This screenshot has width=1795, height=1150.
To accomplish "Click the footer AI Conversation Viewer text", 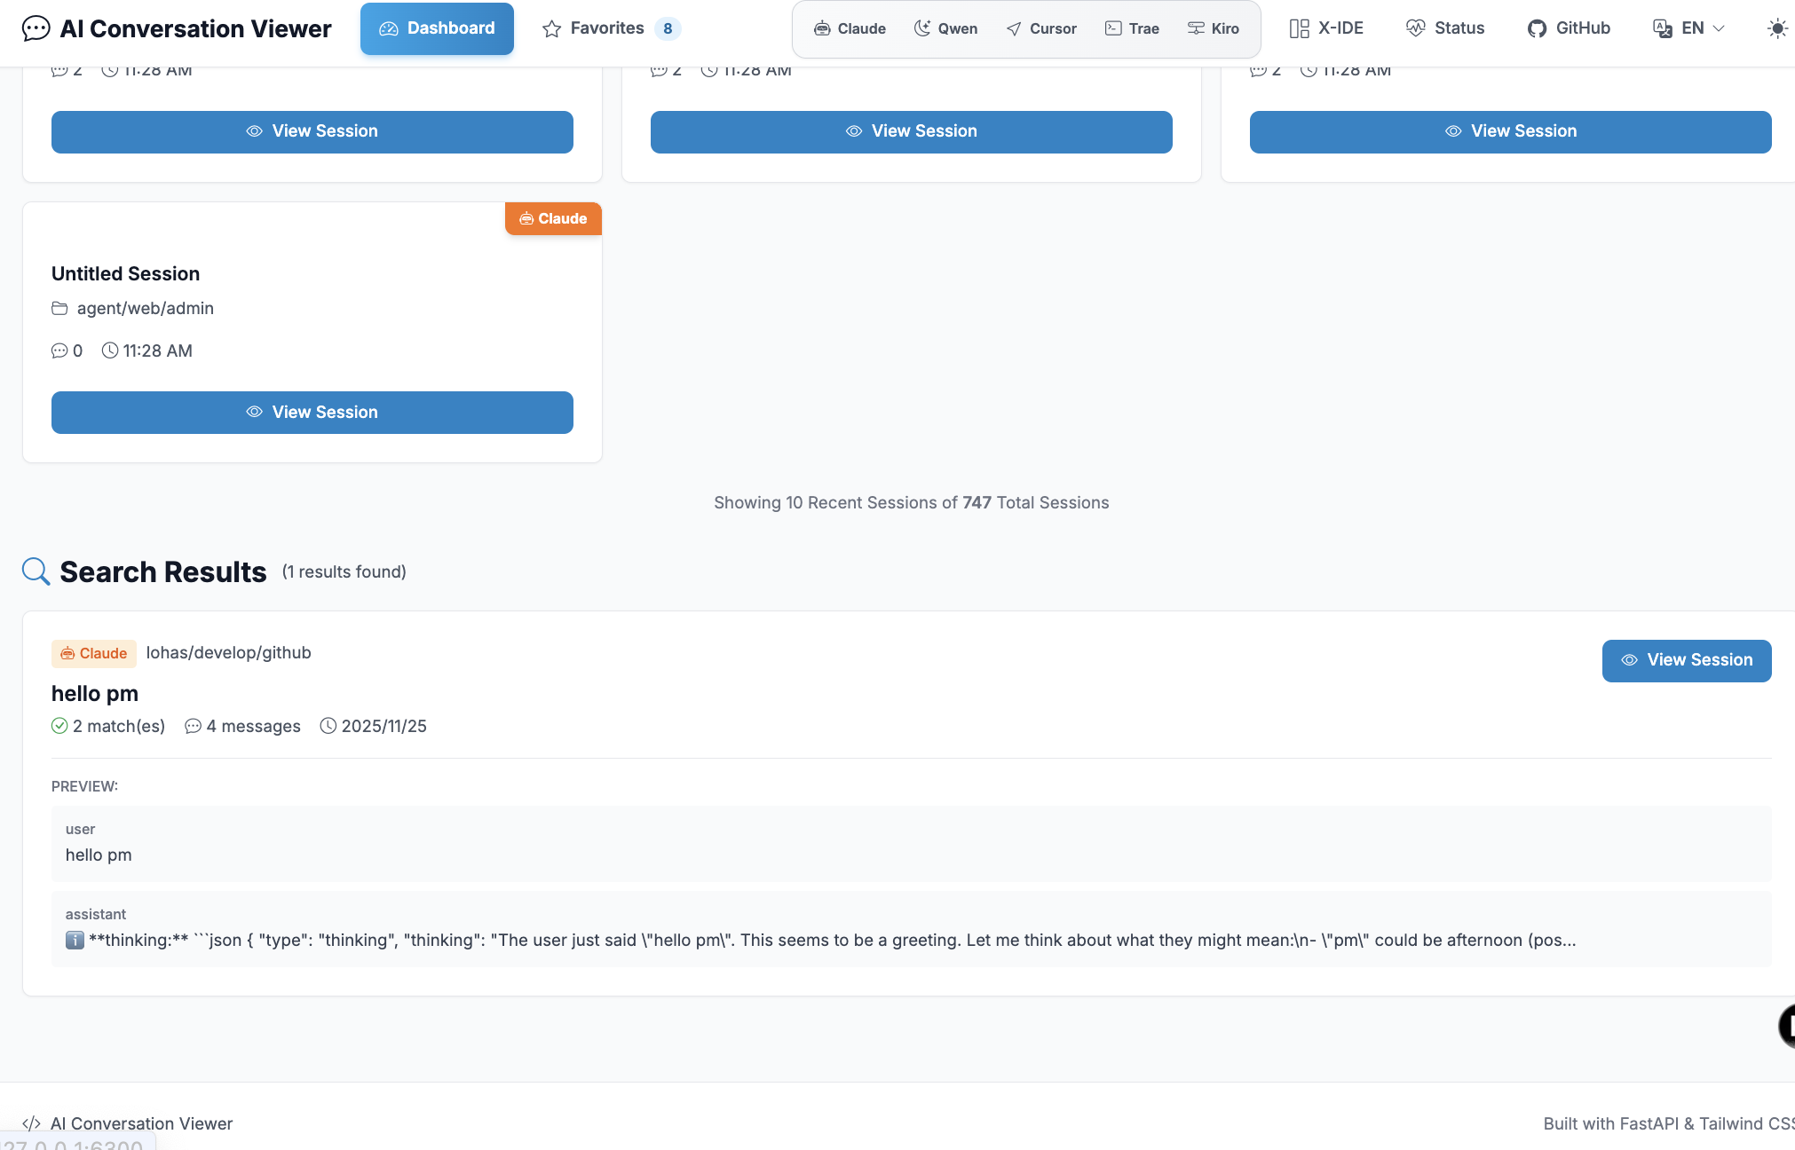I will [142, 1123].
